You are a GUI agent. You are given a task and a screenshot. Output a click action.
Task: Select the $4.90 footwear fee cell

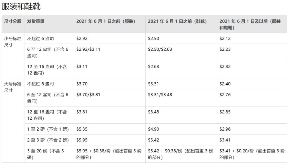tap(153, 129)
